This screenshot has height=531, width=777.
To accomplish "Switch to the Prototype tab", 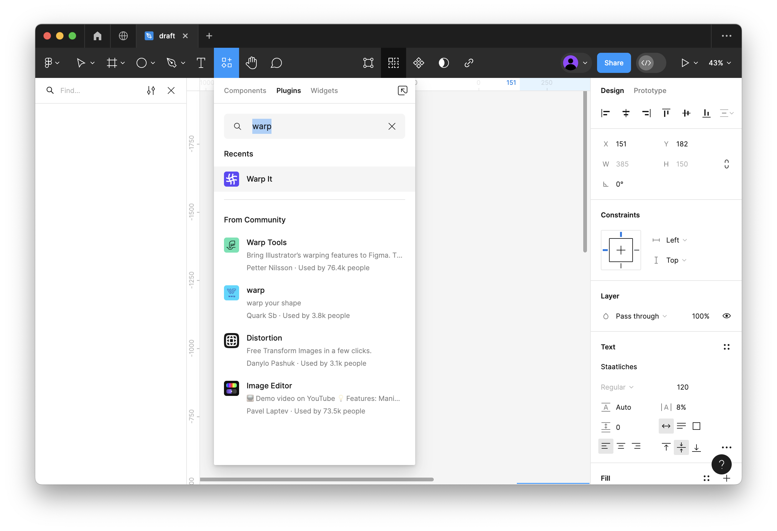I will [650, 90].
